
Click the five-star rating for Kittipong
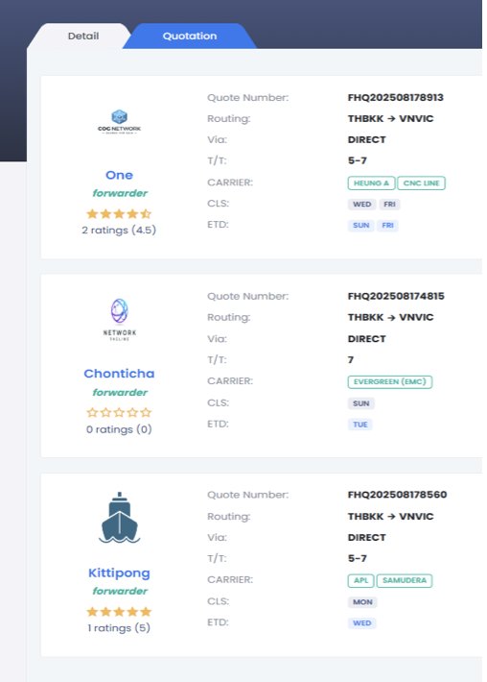(119, 612)
